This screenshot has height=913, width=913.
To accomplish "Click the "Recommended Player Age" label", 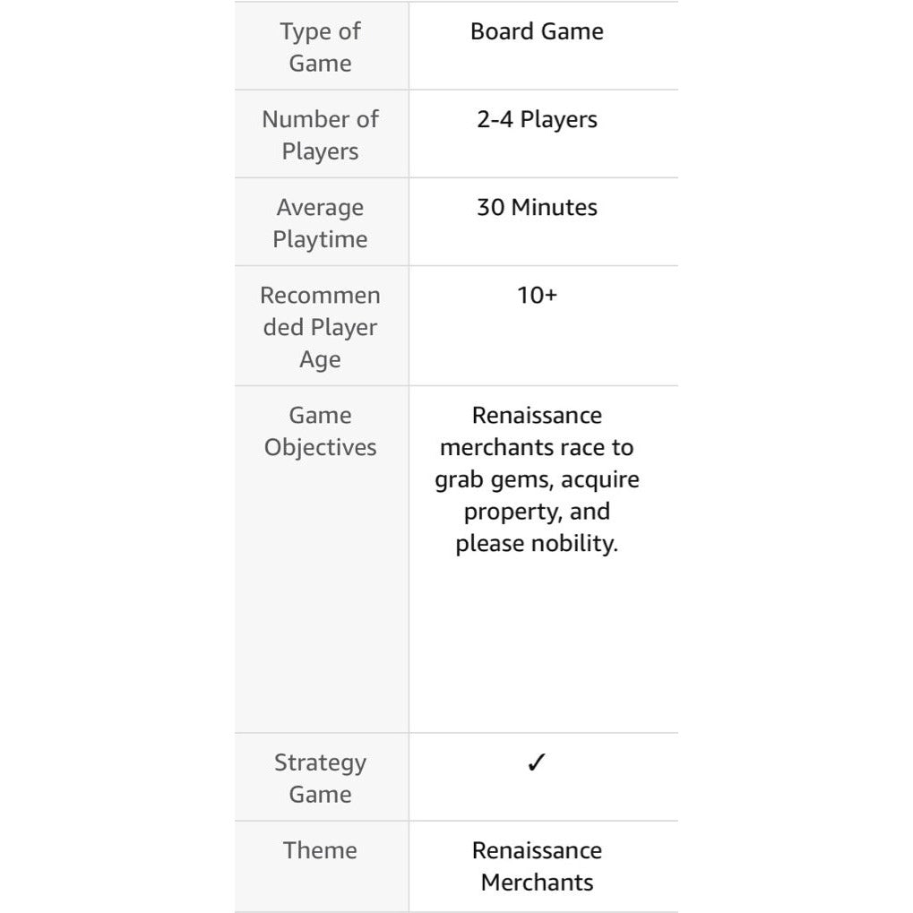I will (x=320, y=327).
